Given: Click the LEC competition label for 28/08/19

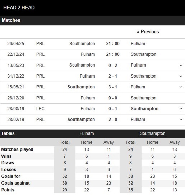Looking at the screenshot, I should pyautogui.click(x=40, y=109).
